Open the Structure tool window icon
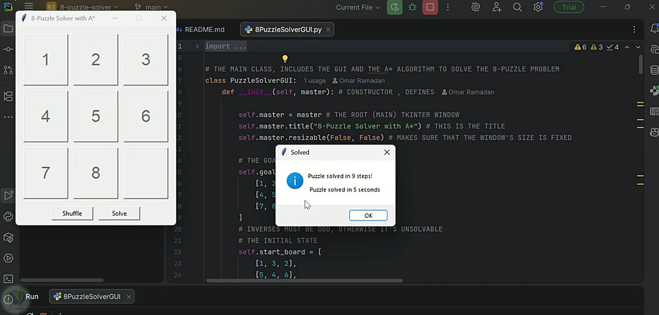Screen dimensions: 659x315 click(x=8, y=97)
